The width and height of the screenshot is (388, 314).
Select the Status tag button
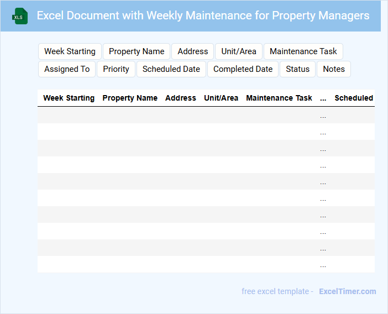tap(298, 69)
